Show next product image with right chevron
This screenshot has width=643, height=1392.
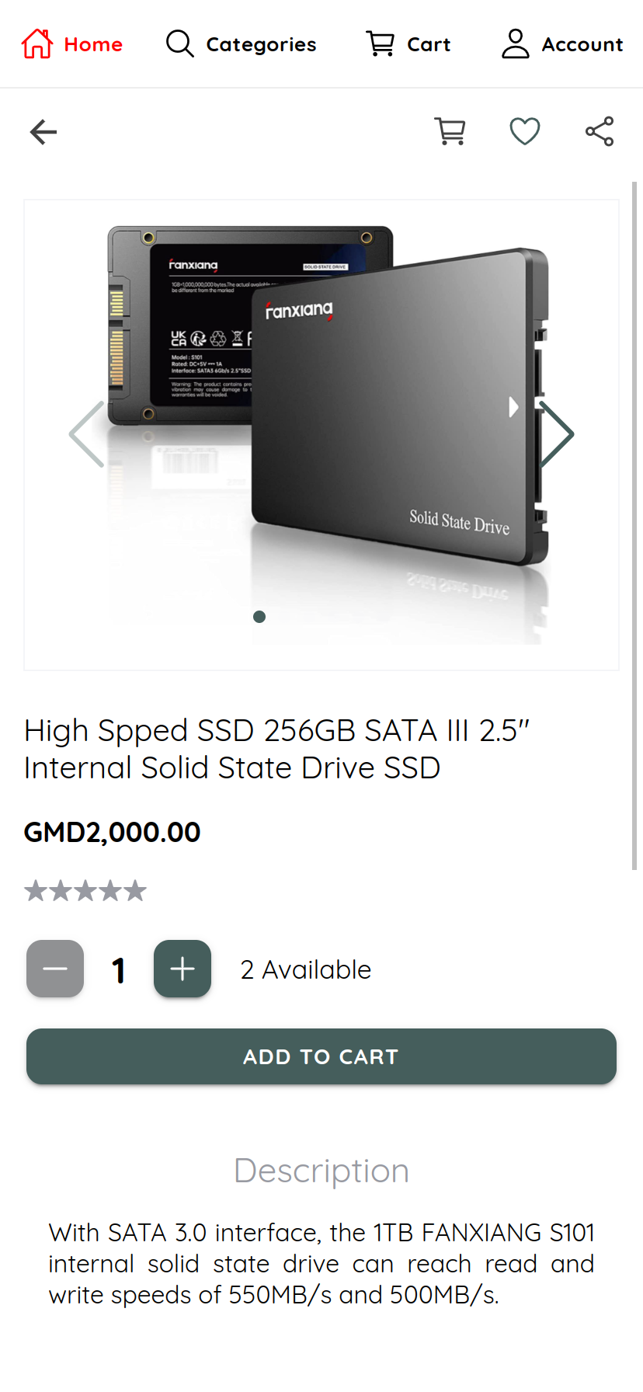point(556,434)
